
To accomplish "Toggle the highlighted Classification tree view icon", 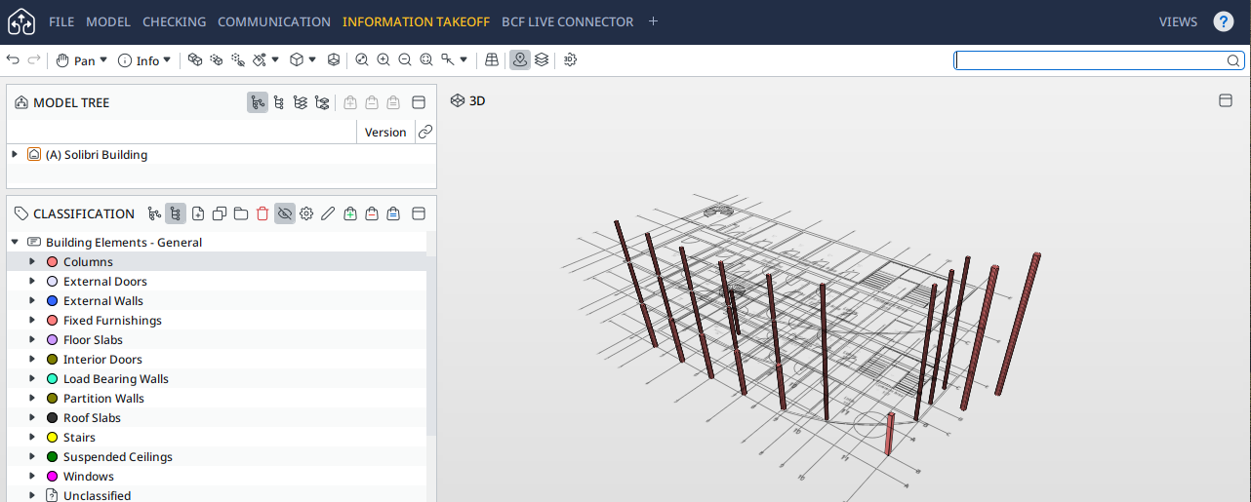I will pos(176,213).
